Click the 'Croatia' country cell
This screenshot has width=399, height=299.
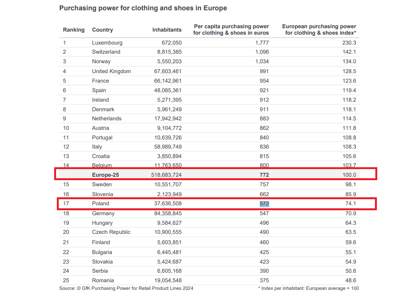pyautogui.click(x=101, y=156)
